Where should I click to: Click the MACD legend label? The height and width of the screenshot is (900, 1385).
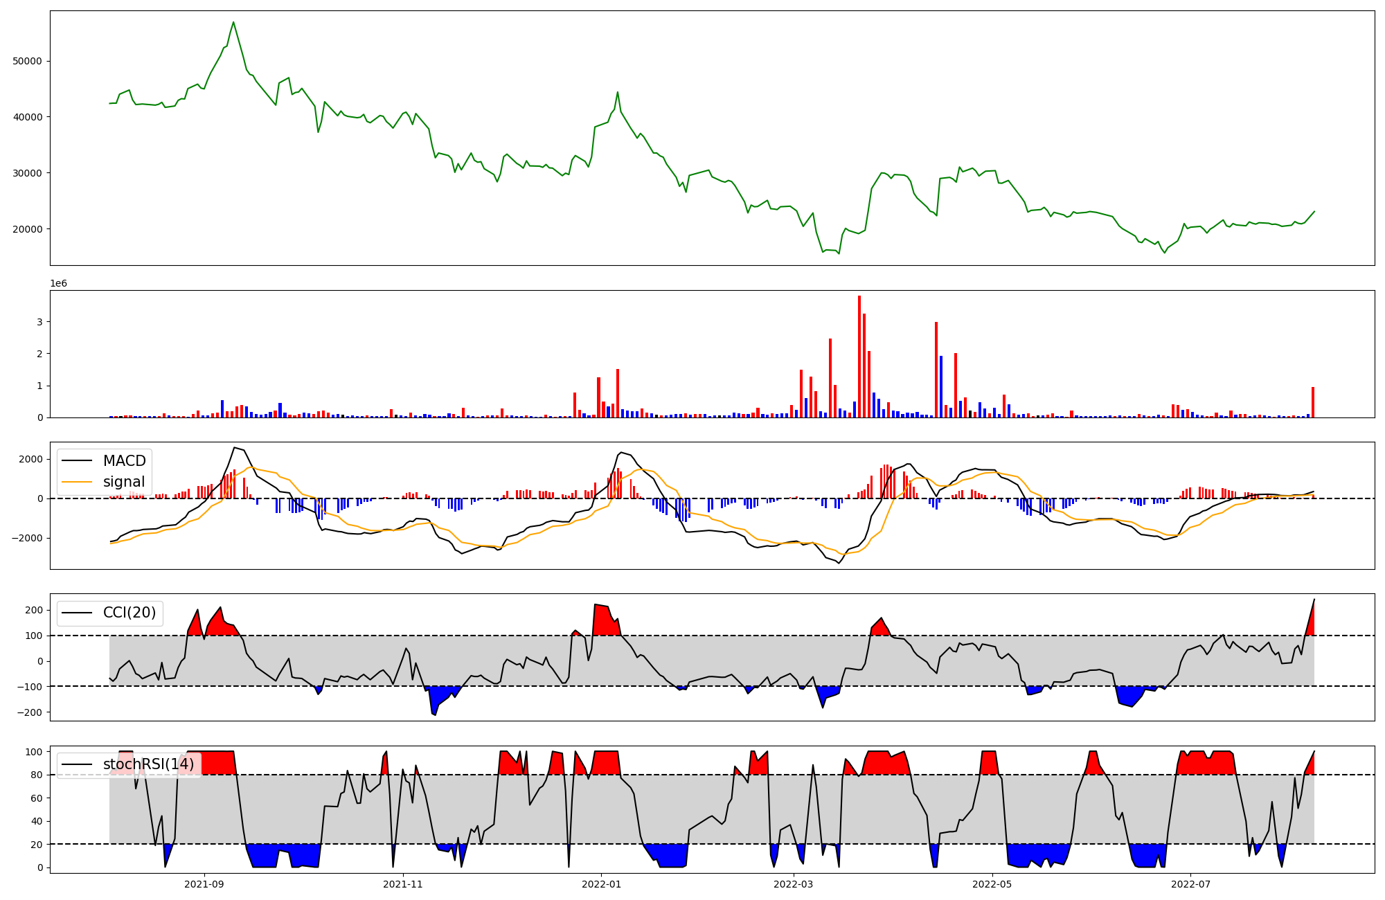(124, 461)
